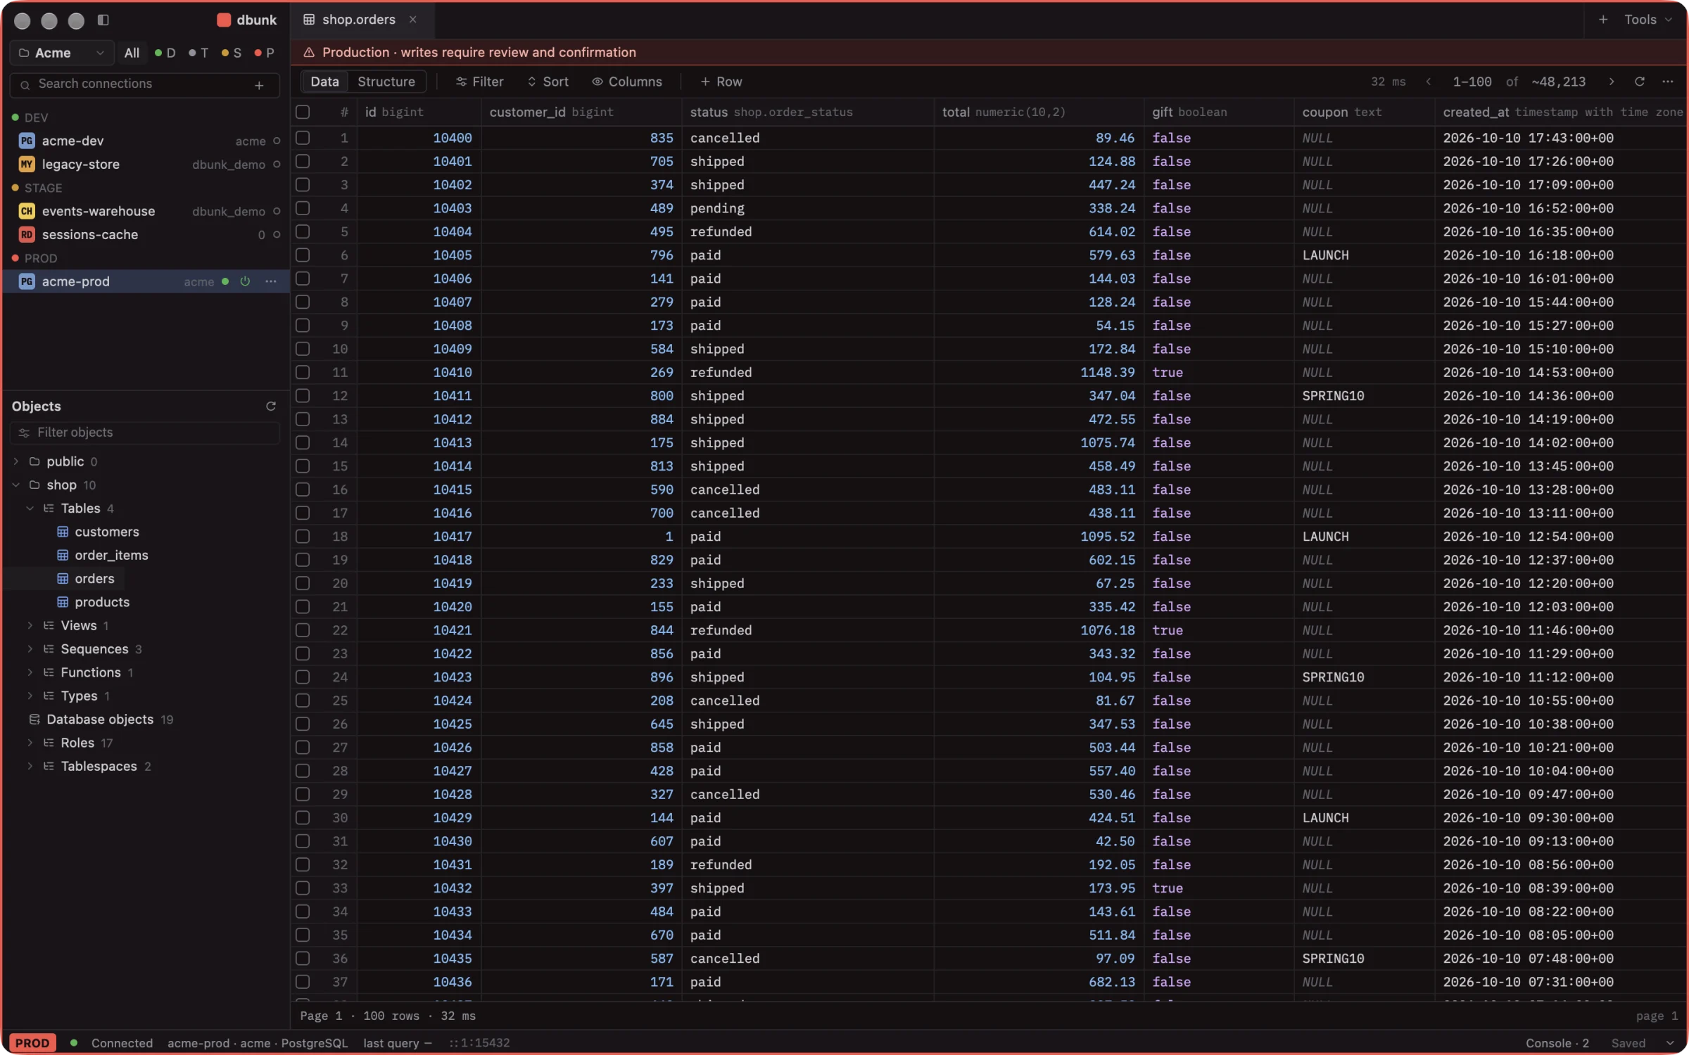Close the shop.orders tab
Image resolution: width=1689 pixels, height=1055 pixels.
[x=413, y=20]
